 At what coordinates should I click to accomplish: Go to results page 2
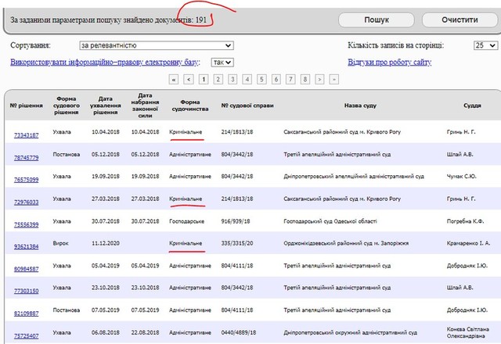218,79
